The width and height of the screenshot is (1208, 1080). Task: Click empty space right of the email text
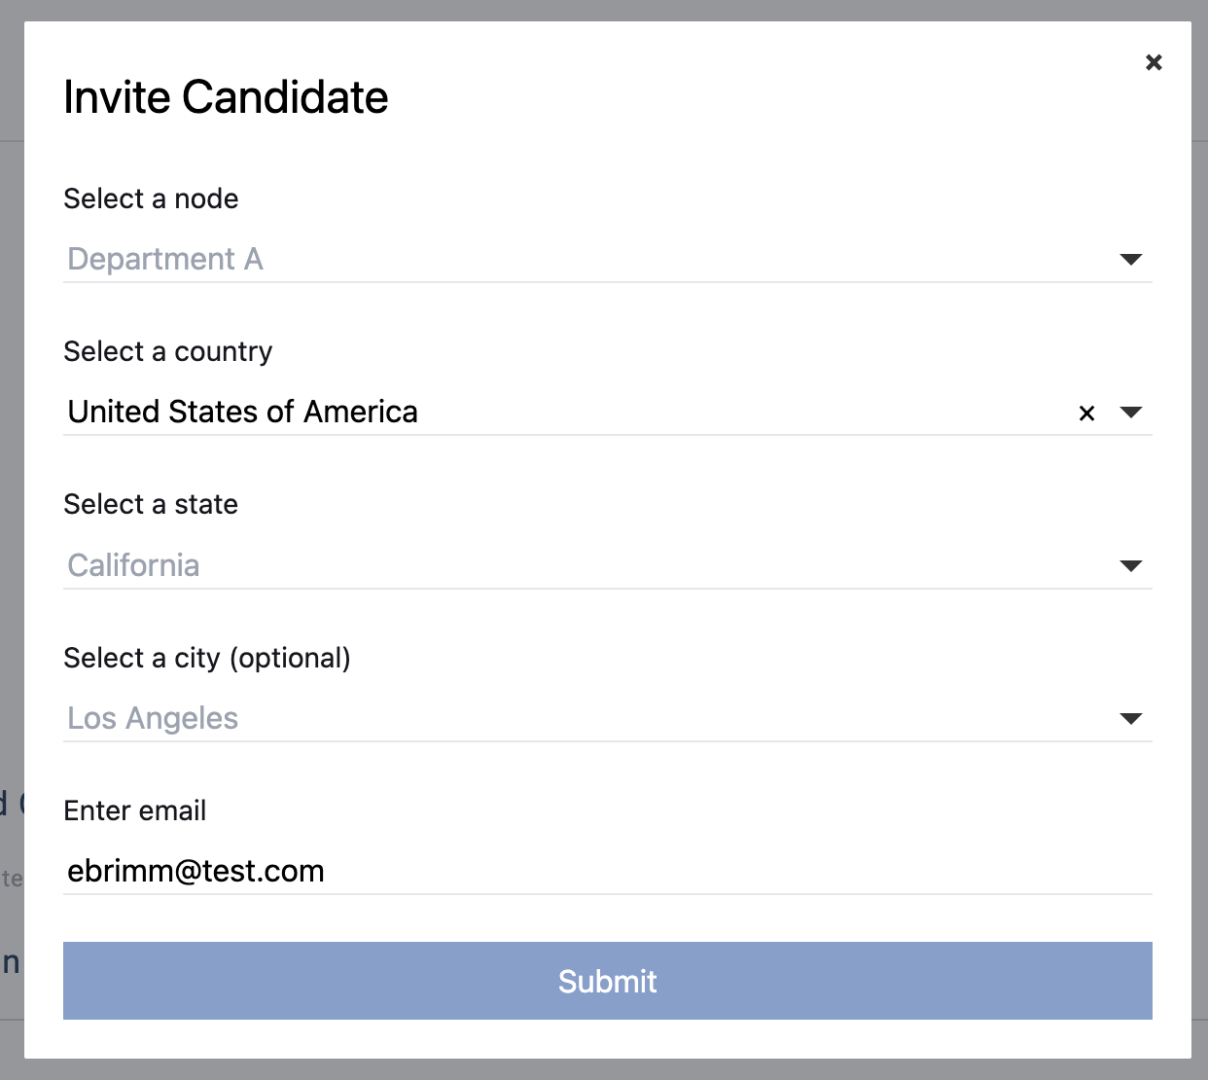pyautogui.click(x=739, y=871)
